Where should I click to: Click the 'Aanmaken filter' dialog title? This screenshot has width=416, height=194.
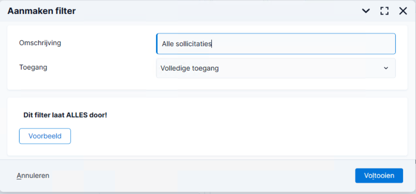(41, 11)
